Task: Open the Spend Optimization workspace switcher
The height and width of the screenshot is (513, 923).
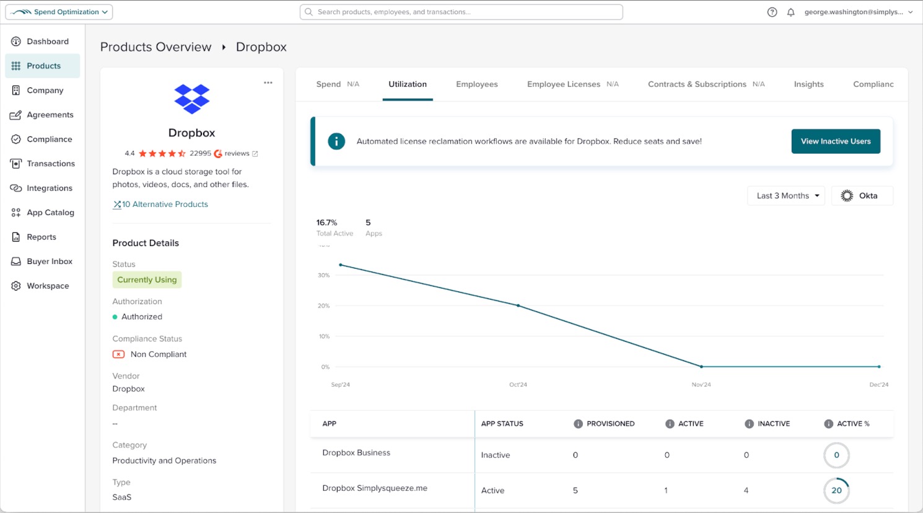Action: [59, 11]
